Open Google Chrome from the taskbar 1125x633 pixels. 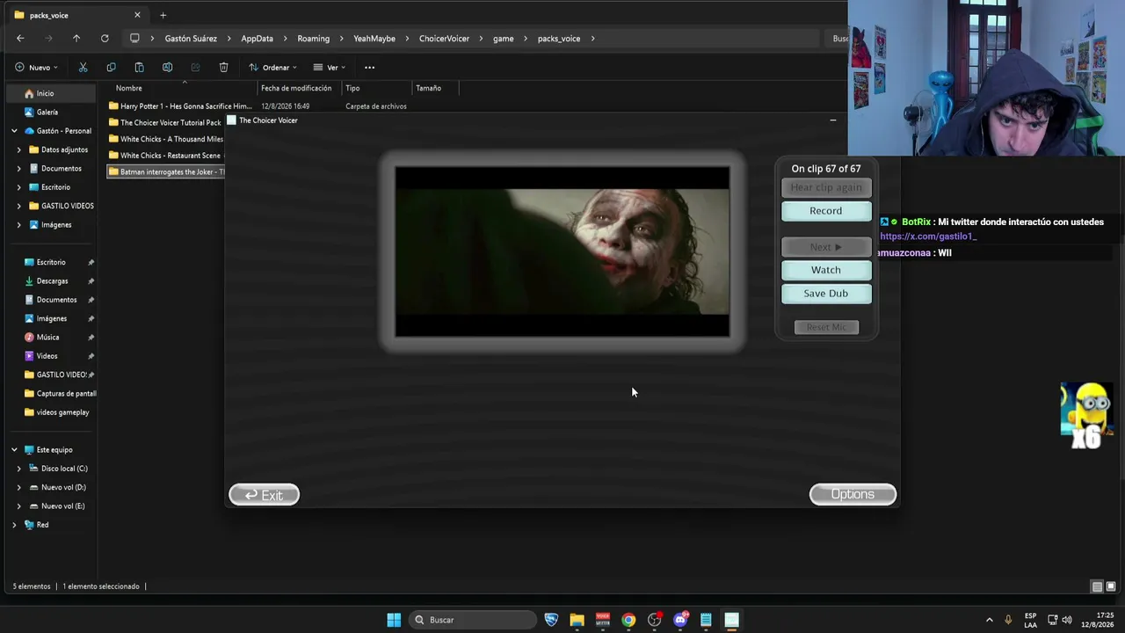(628, 620)
